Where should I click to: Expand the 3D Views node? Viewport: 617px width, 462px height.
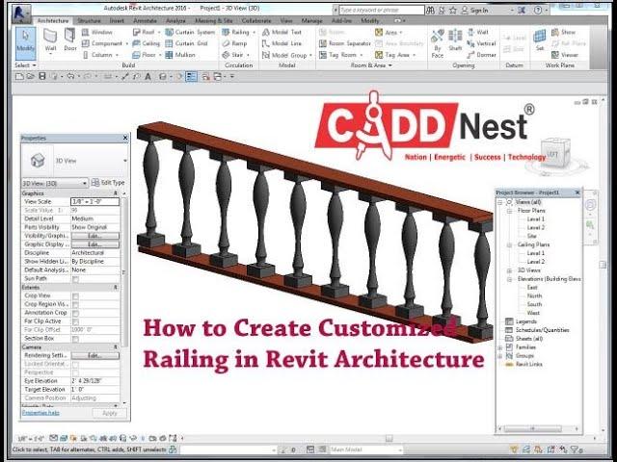coord(509,270)
